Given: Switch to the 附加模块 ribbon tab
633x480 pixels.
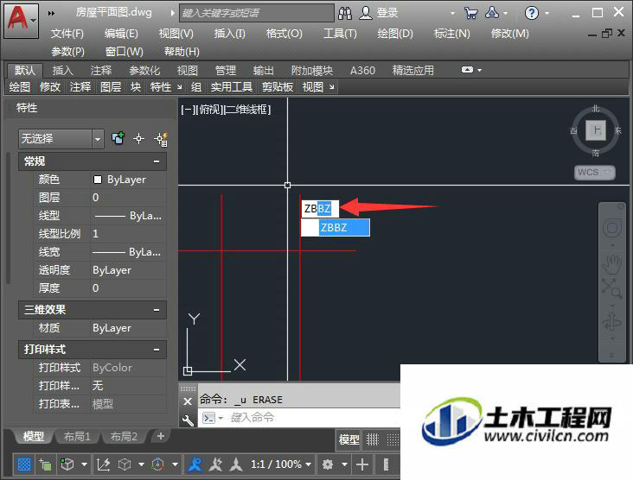Looking at the screenshot, I should coord(311,71).
